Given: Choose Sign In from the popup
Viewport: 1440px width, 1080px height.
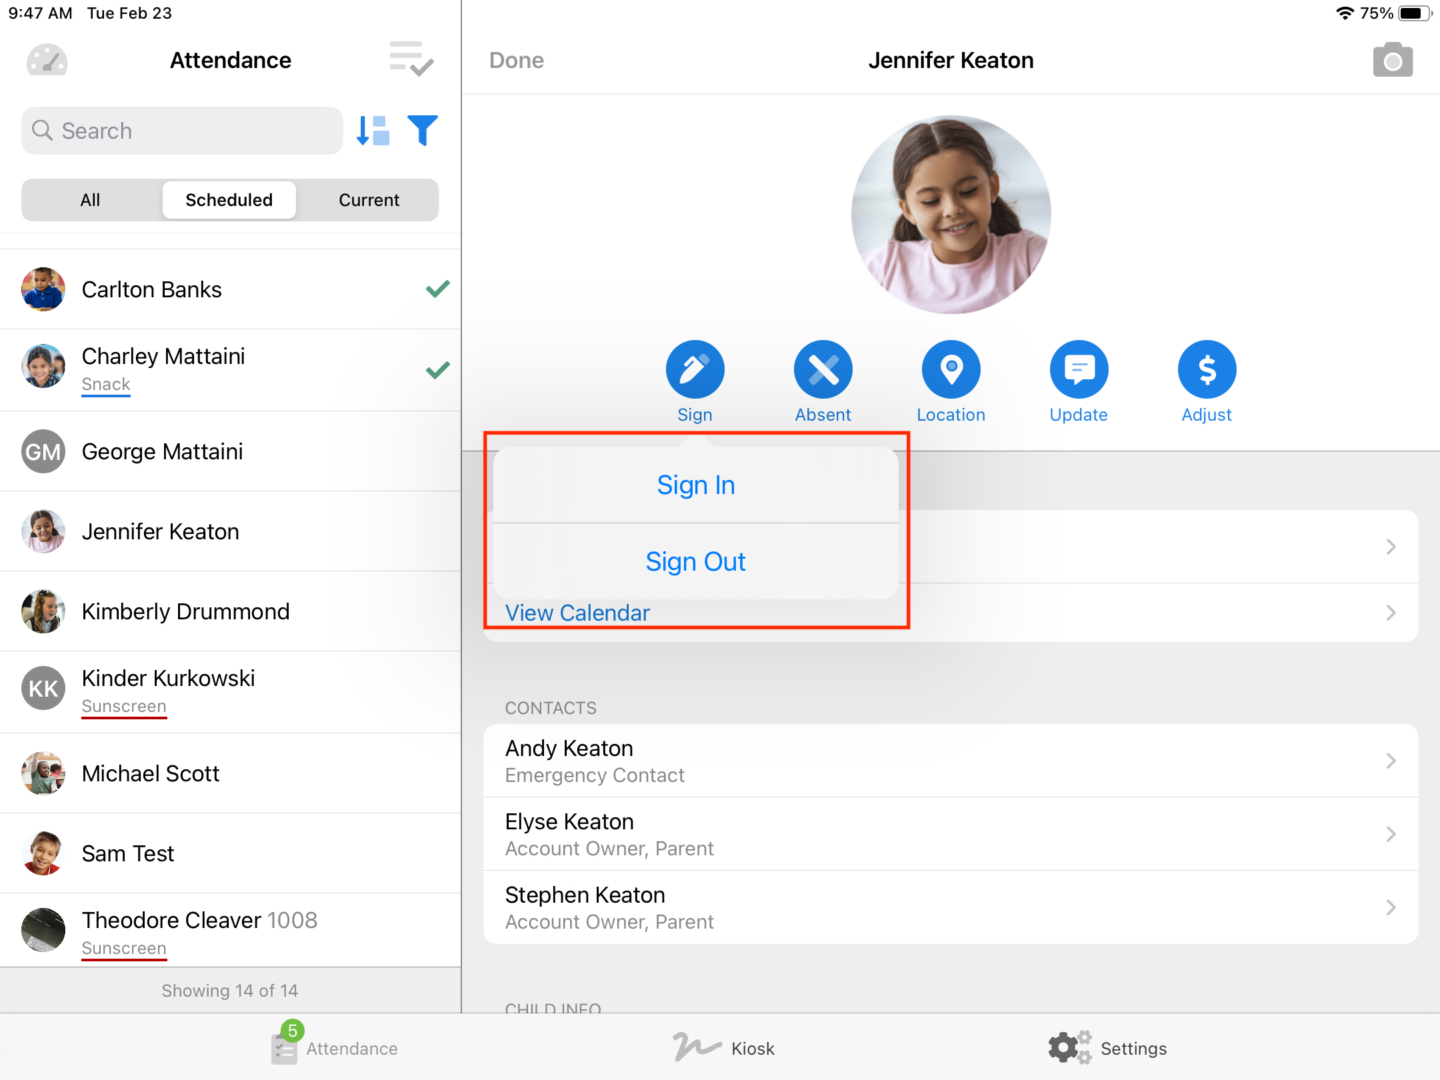Looking at the screenshot, I should click(x=695, y=485).
